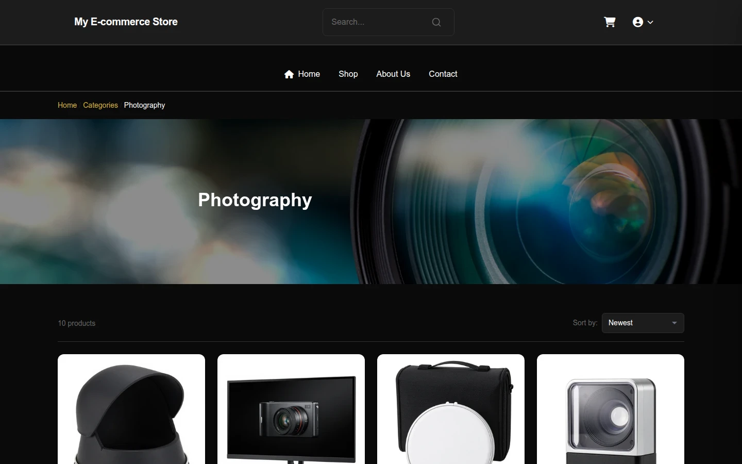Click the Categories breadcrumb link
This screenshot has width=742, height=464.
(x=100, y=105)
